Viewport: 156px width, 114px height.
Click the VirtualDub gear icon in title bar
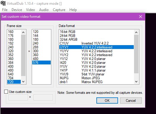pyautogui.click(x=3, y=3)
